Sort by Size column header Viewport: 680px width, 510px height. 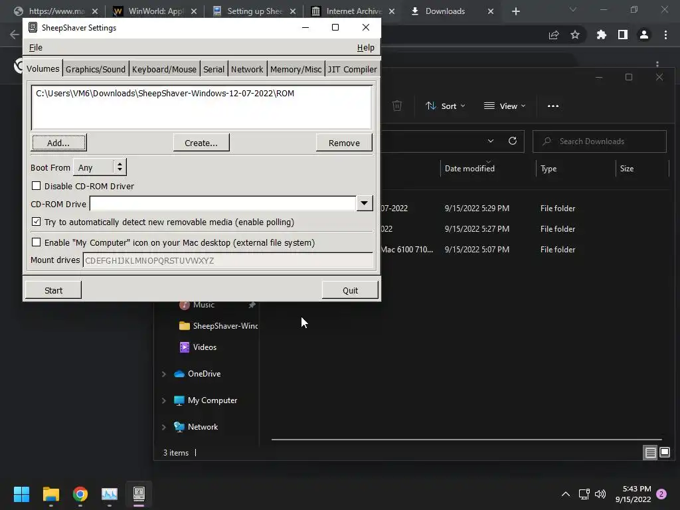click(x=627, y=169)
